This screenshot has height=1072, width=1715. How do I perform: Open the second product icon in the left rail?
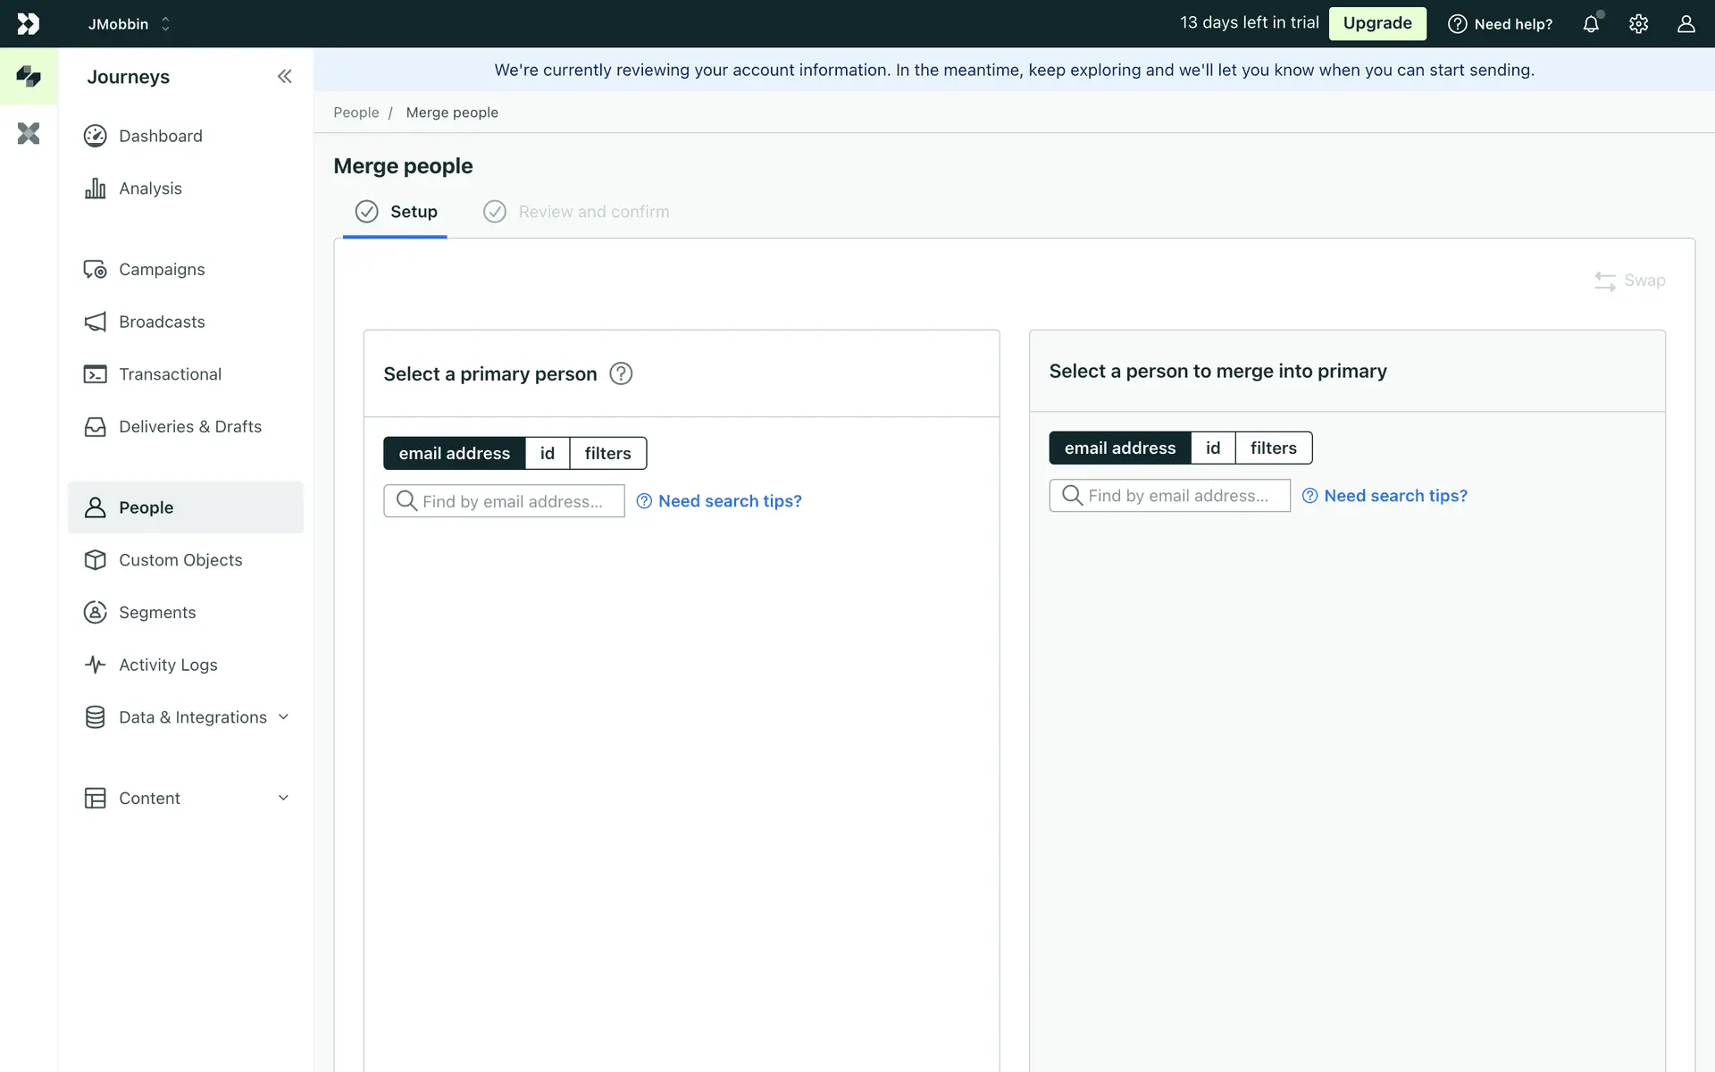pos(29,134)
